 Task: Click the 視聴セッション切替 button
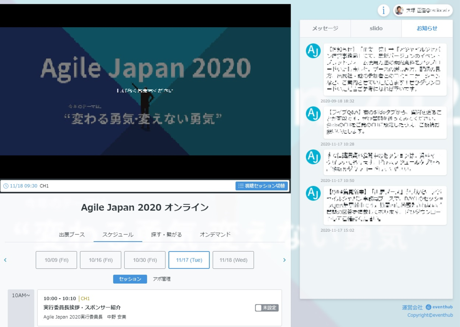262,186
